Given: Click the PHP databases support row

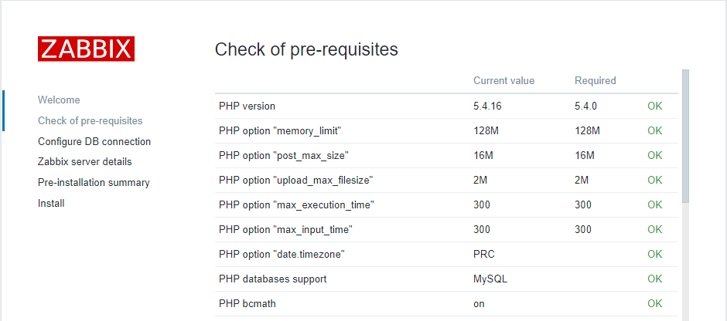Looking at the screenshot, I should [x=272, y=279].
